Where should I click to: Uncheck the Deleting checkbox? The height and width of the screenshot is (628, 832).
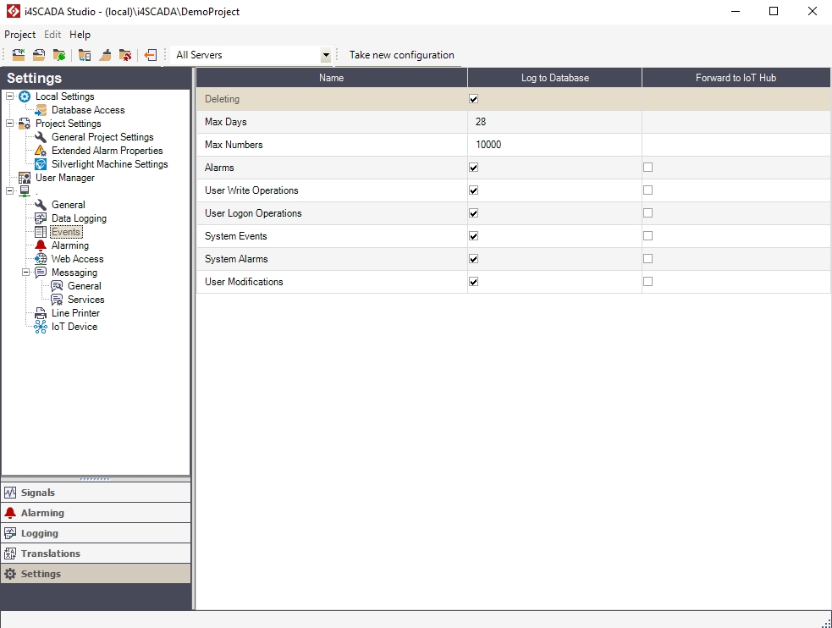(x=474, y=99)
